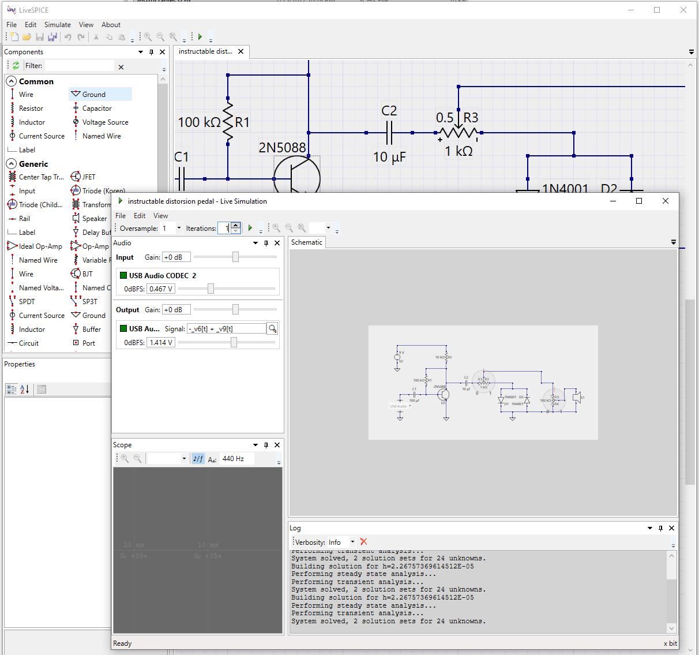Increase Iterations with the up spinner

tap(235, 225)
